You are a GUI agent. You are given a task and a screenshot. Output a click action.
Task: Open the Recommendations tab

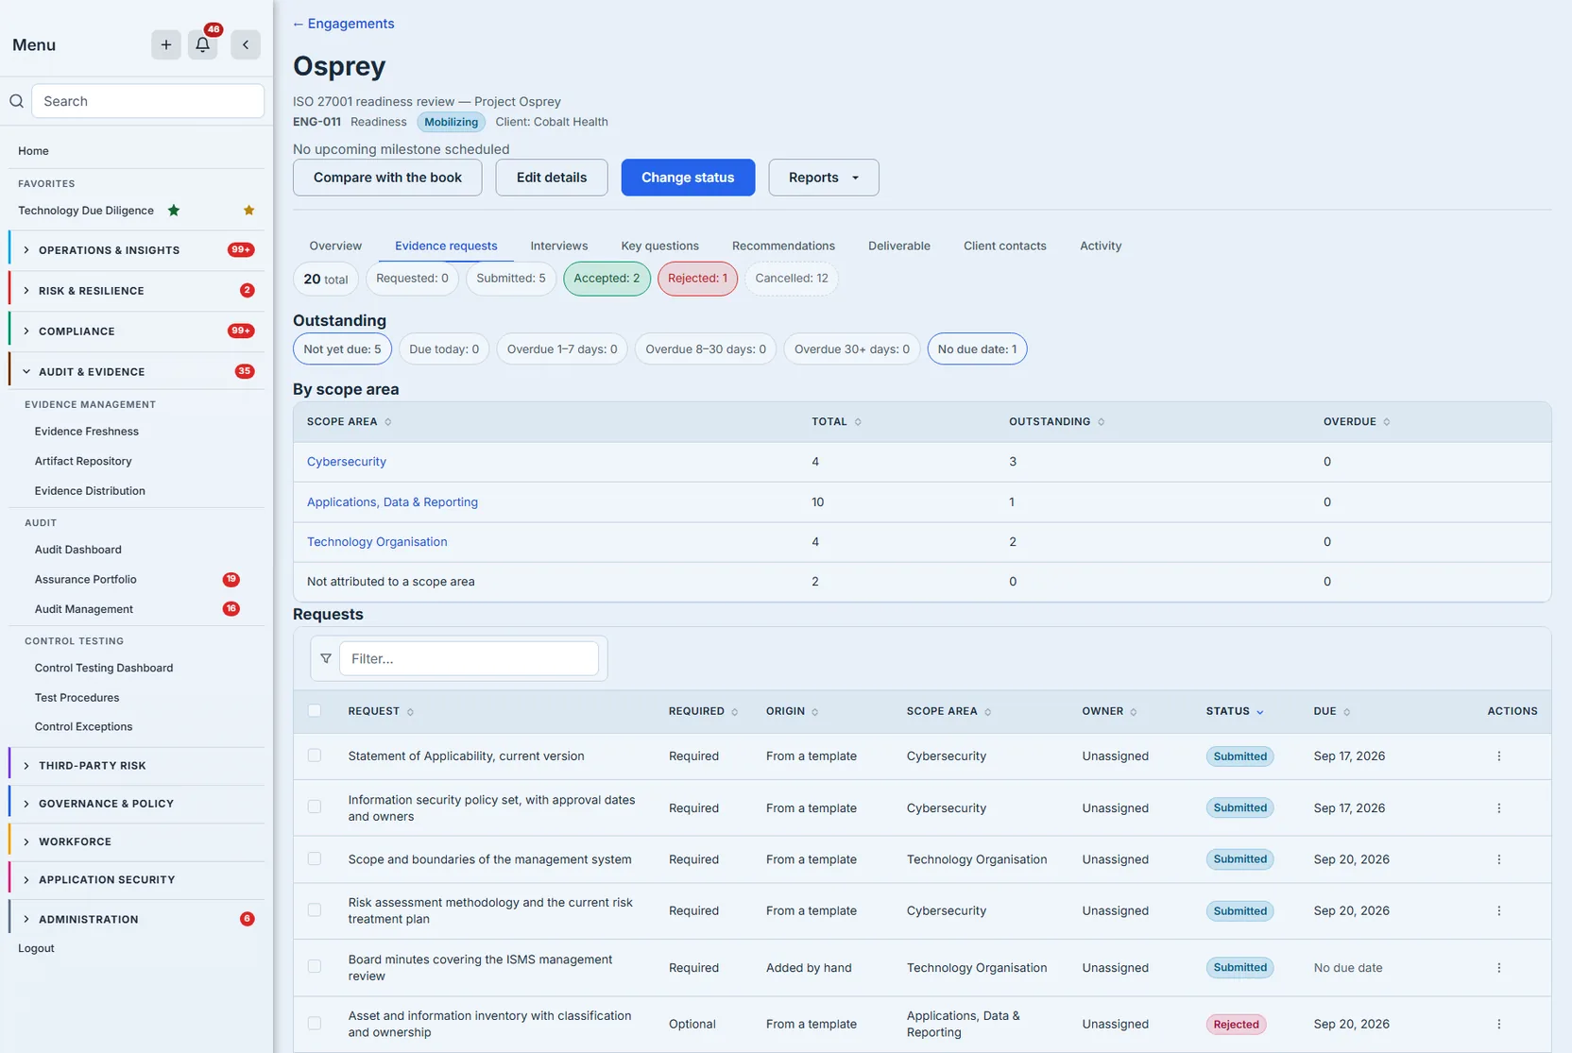tap(783, 246)
